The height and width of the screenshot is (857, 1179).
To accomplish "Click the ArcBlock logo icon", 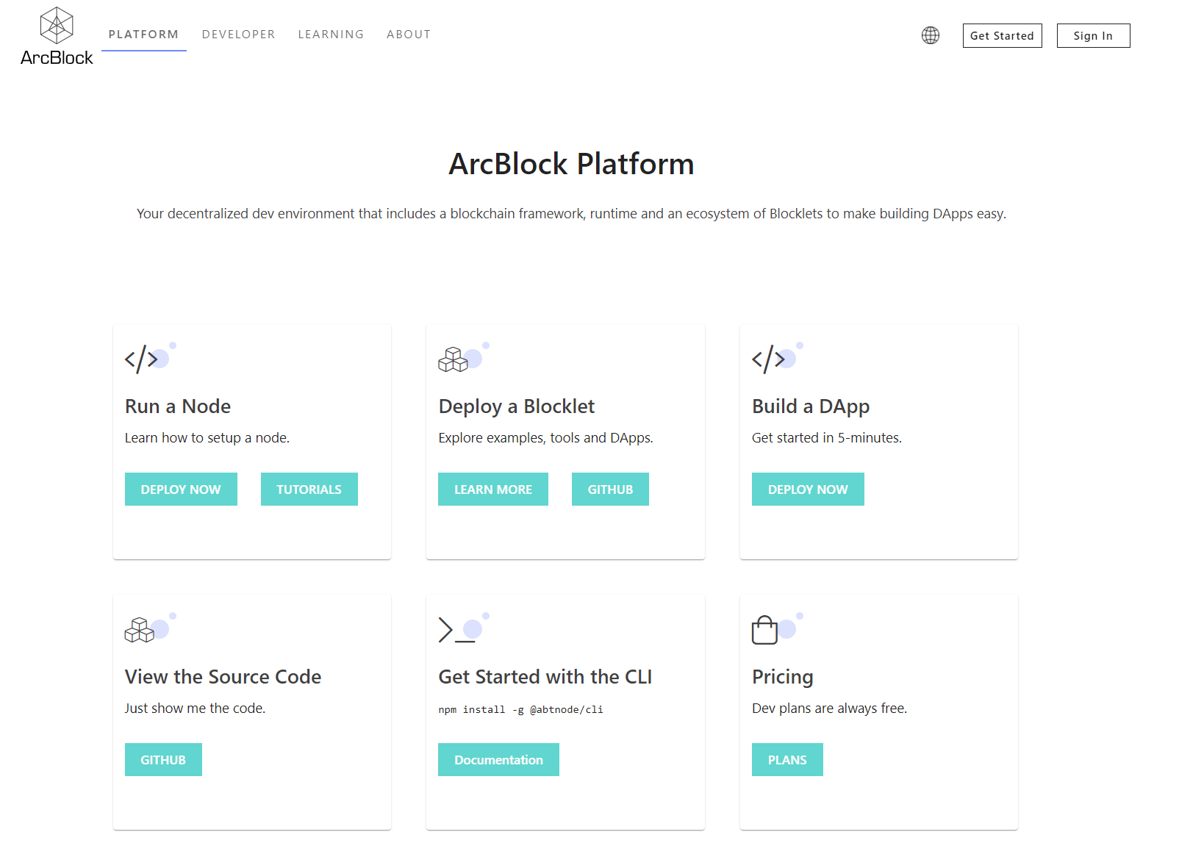I will coord(57,26).
